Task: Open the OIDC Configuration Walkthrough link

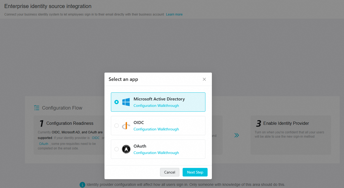Action: pos(156,129)
